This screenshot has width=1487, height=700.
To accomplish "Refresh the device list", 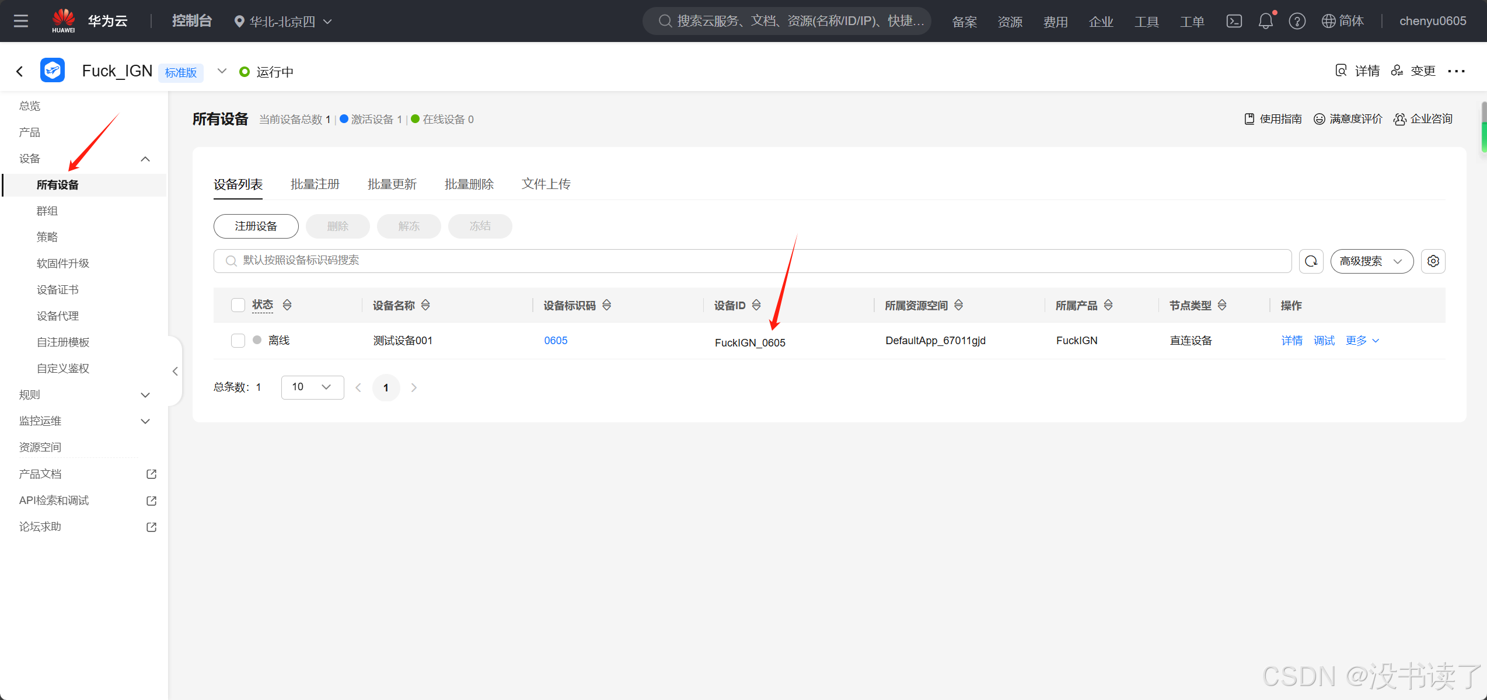I will click(x=1311, y=261).
